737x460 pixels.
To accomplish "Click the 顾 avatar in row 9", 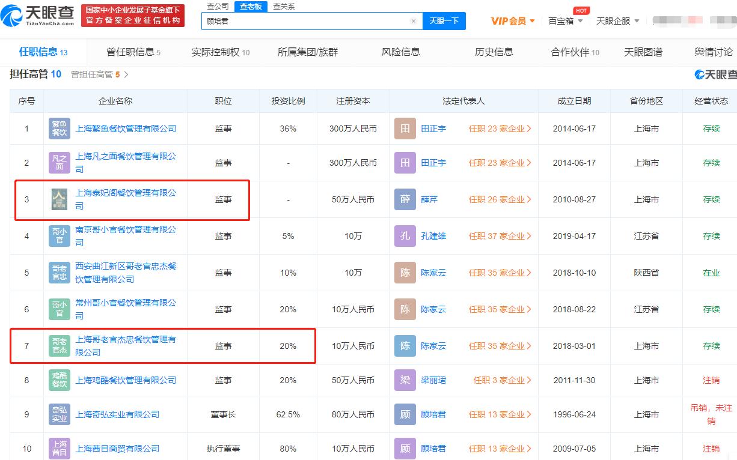I will (x=405, y=414).
